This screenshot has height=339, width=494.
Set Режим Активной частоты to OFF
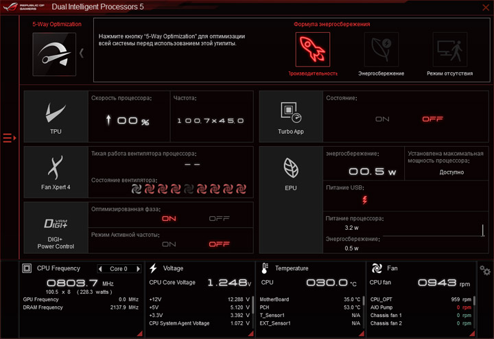click(220, 244)
